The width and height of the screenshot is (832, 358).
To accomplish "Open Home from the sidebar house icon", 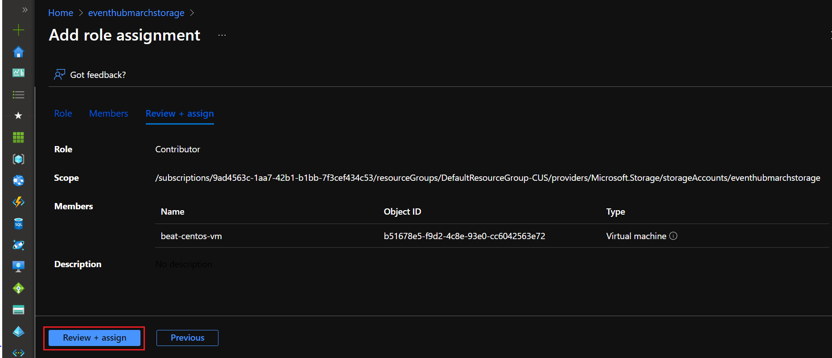I will [18, 52].
